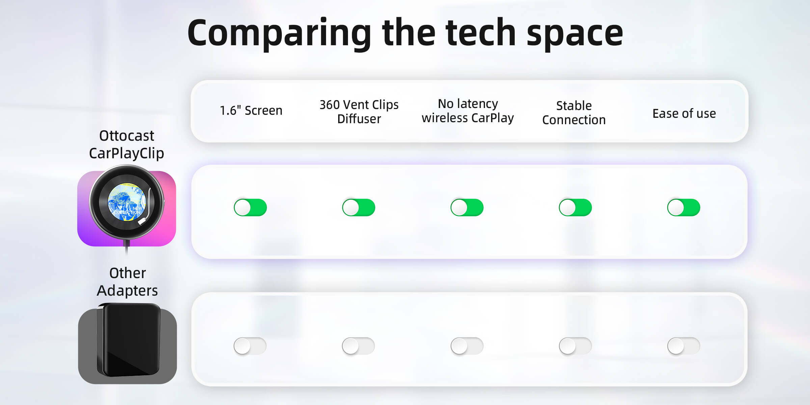Select the 1.6" Screen column header
This screenshot has height=405, width=810.
coord(251,111)
